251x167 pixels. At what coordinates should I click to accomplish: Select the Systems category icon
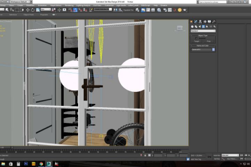pyautogui.click(x=214, y=26)
